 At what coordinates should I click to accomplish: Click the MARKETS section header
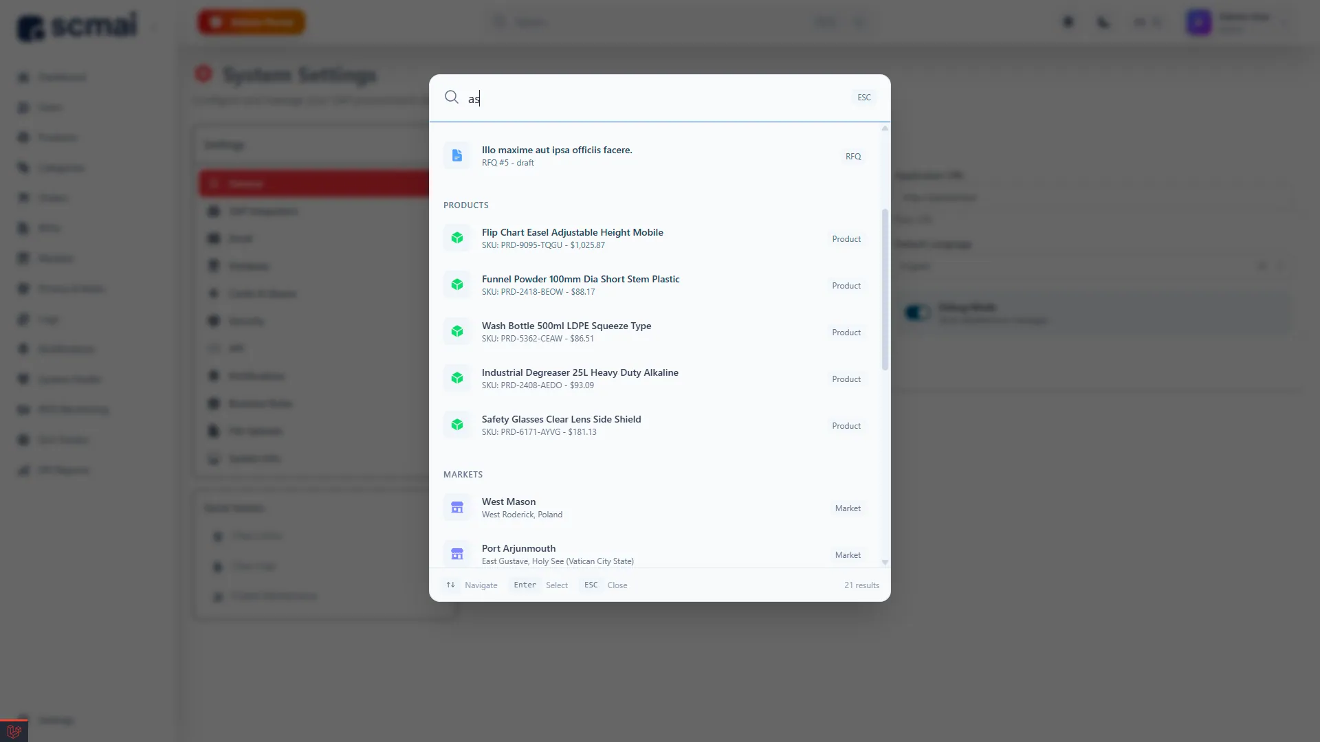pos(463,475)
